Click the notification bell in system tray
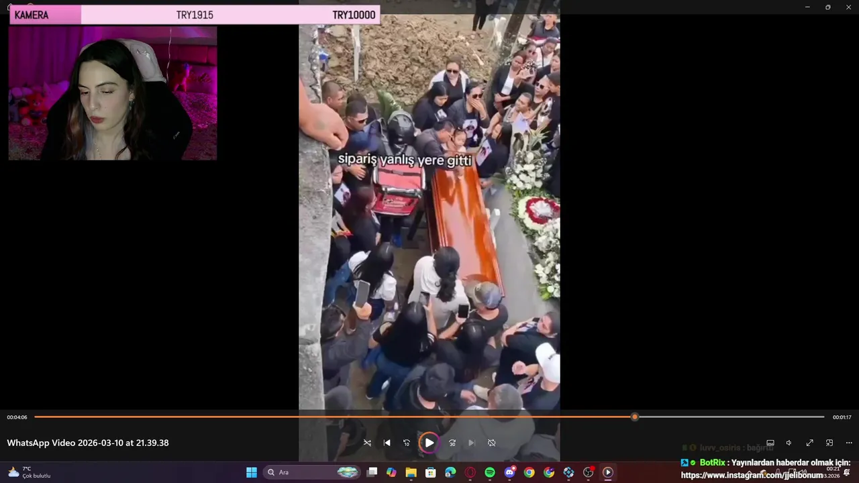Viewport: 859px width, 483px height. [847, 473]
